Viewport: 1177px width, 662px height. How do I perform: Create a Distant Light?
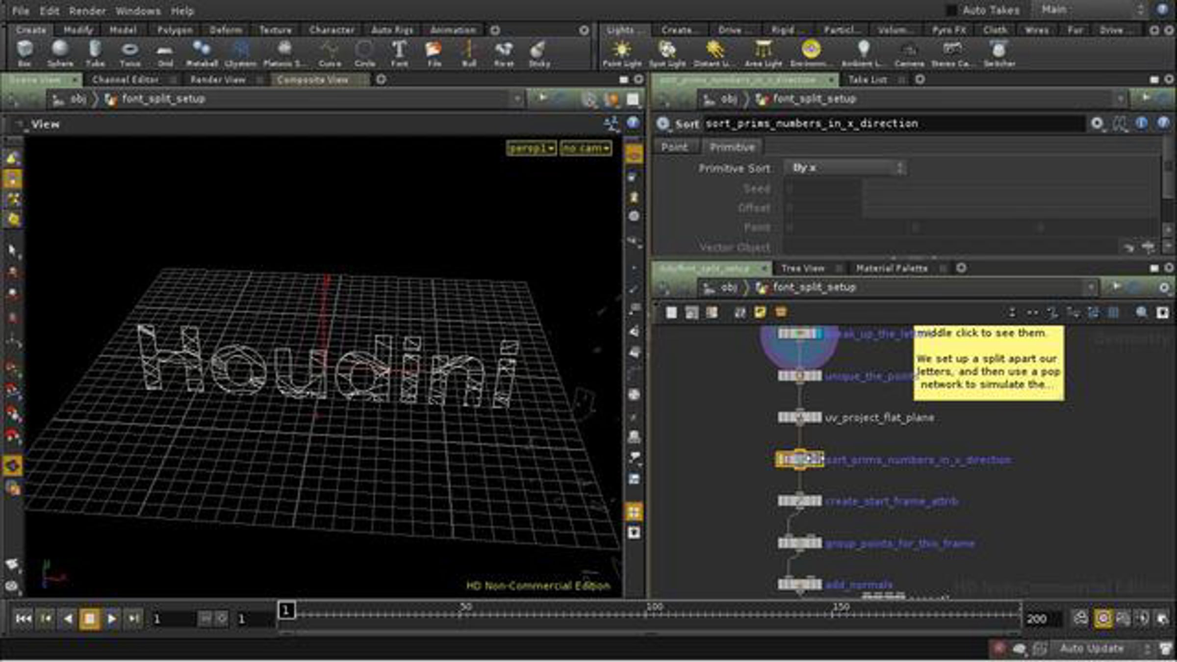pyautogui.click(x=715, y=53)
